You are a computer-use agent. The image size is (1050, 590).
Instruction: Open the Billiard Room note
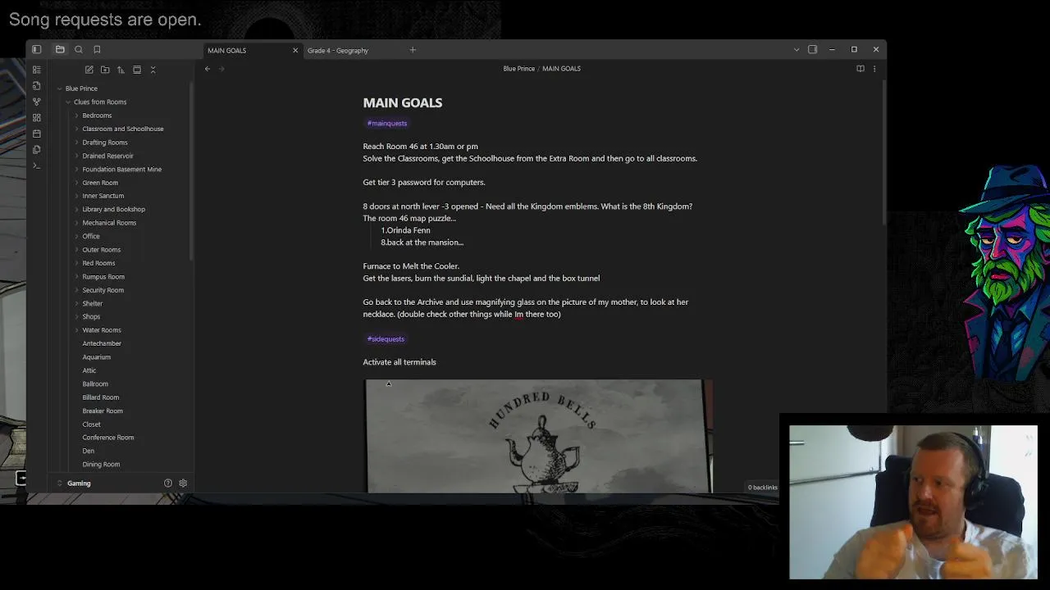(101, 397)
